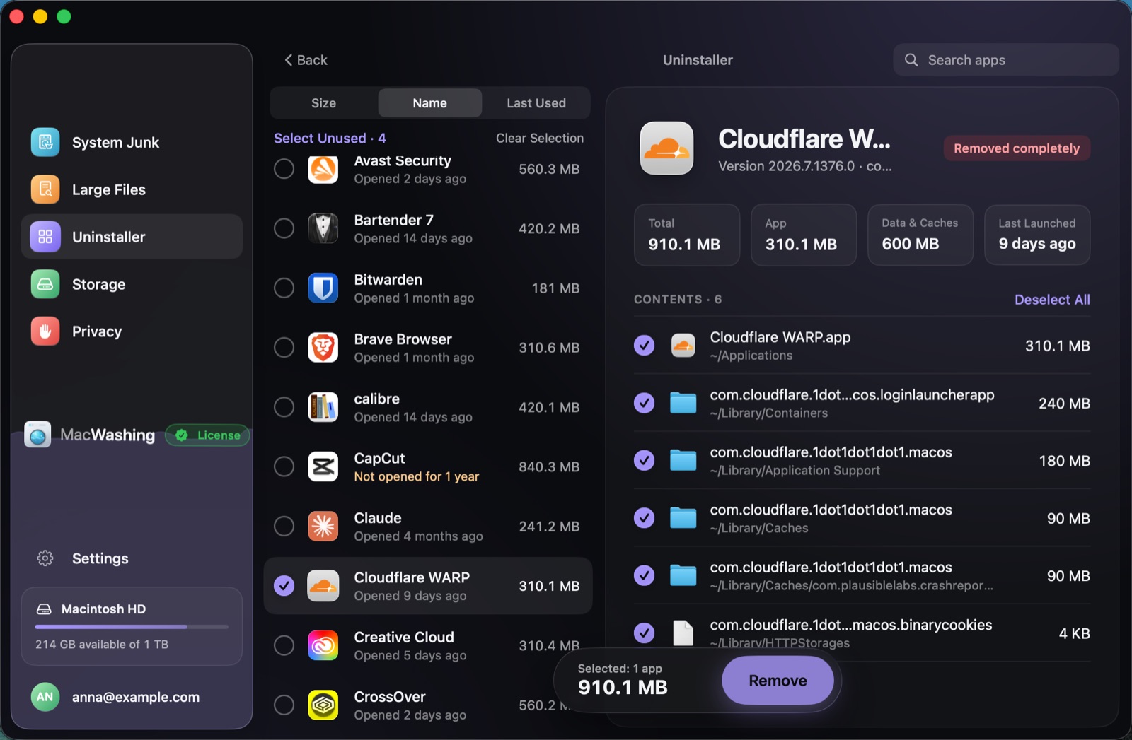Click the Bitwarden shield icon

pyautogui.click(x=323, y=288)
